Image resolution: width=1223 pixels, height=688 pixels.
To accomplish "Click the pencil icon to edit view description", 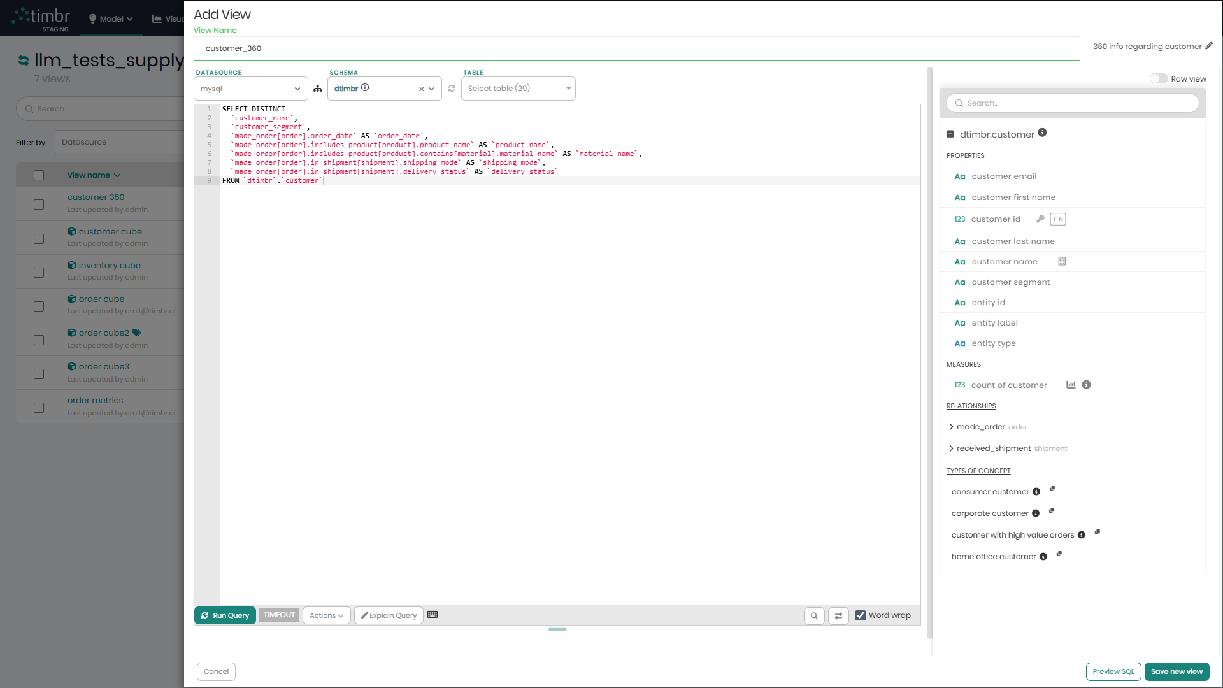I will tap(1209, 46).
